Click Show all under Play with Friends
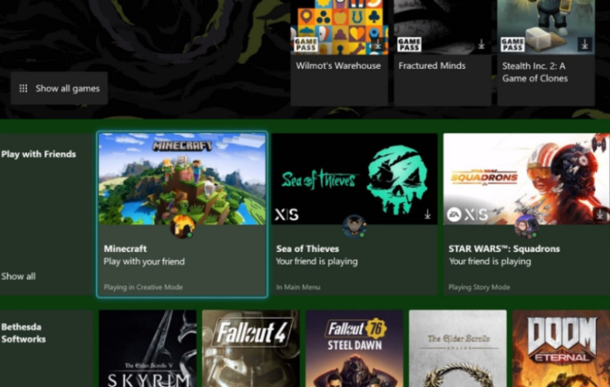This screenshot has width=610, height=387. pos(19,276)
